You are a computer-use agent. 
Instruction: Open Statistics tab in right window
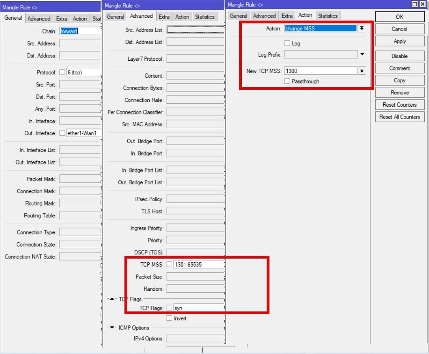[x=327, y=16]
